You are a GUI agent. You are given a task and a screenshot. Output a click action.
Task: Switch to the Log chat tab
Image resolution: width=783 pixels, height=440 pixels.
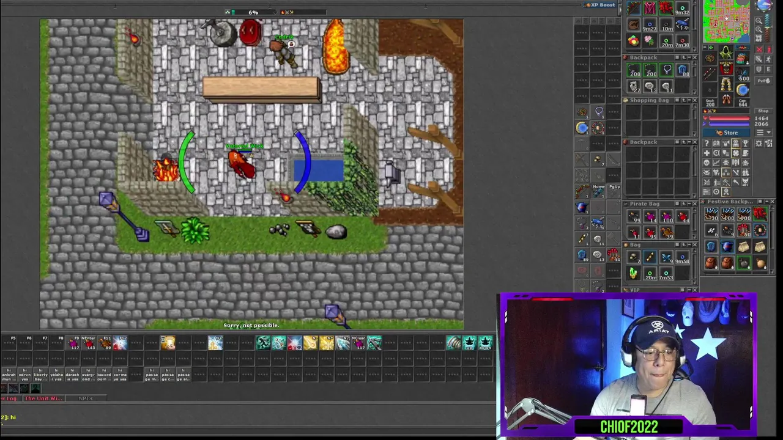click(10, 398)
